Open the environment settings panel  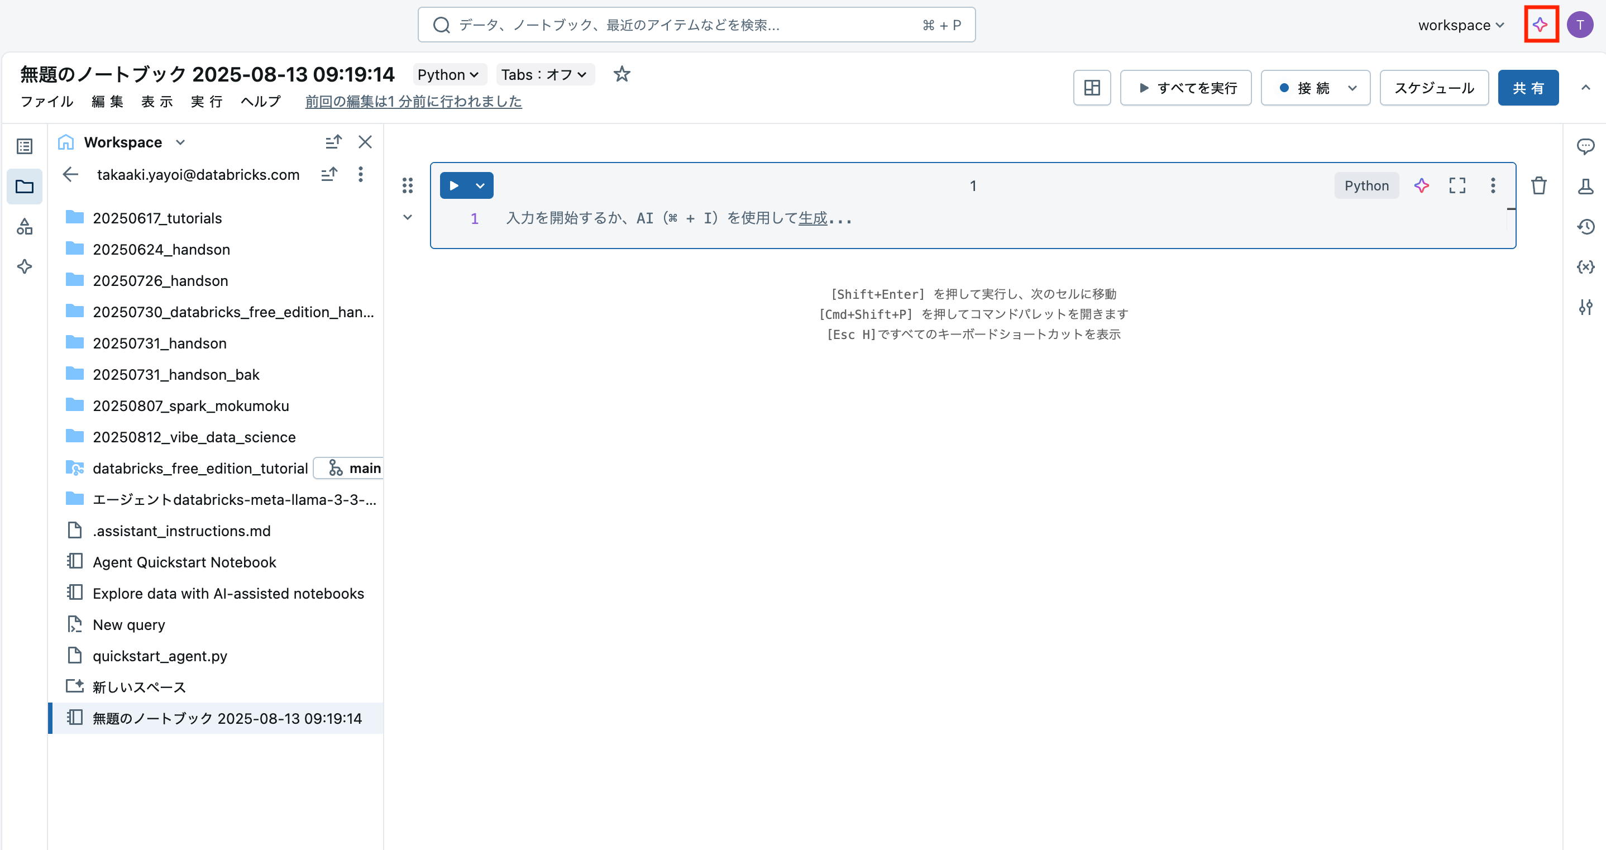pyautogui.click(x=1586, y=307)
